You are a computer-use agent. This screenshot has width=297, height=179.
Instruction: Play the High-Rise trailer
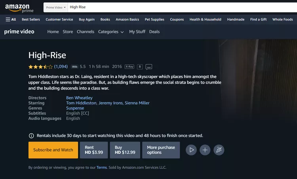coord(191,150)
